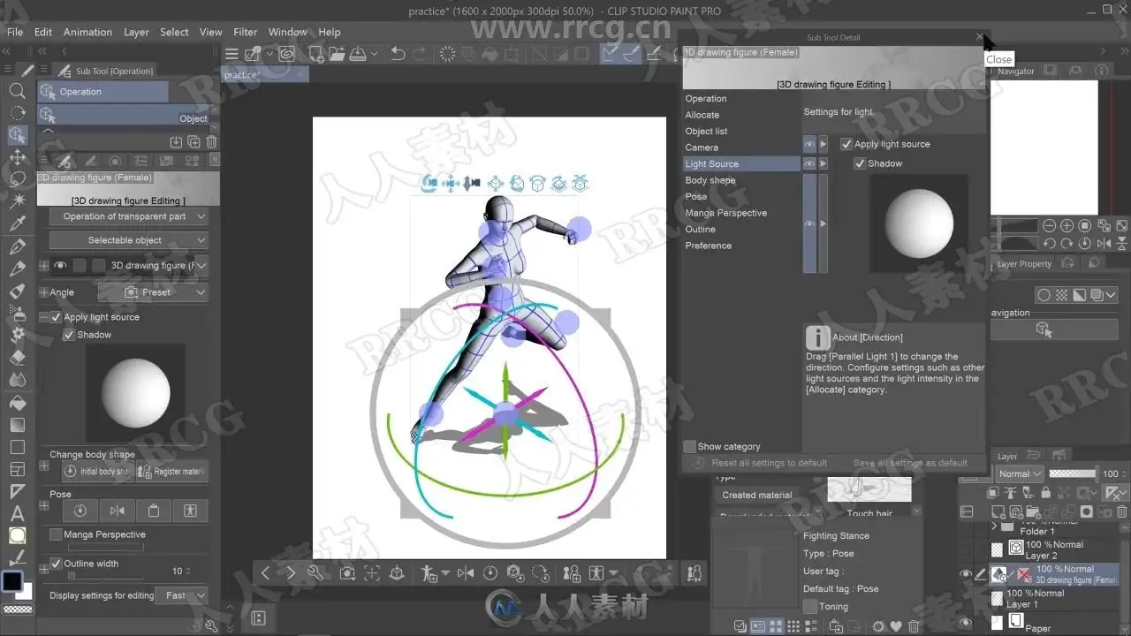Check the Toning checkbox
Viewport: 1131px width, 636px height.
810,607
